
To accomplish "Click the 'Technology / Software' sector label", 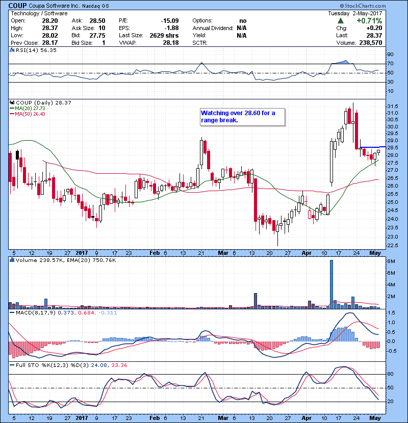I will click(39, 13).
